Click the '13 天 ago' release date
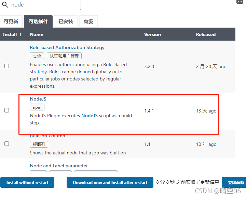The height and width of the screenshot is (197, 246). click(x=206, y=111)
